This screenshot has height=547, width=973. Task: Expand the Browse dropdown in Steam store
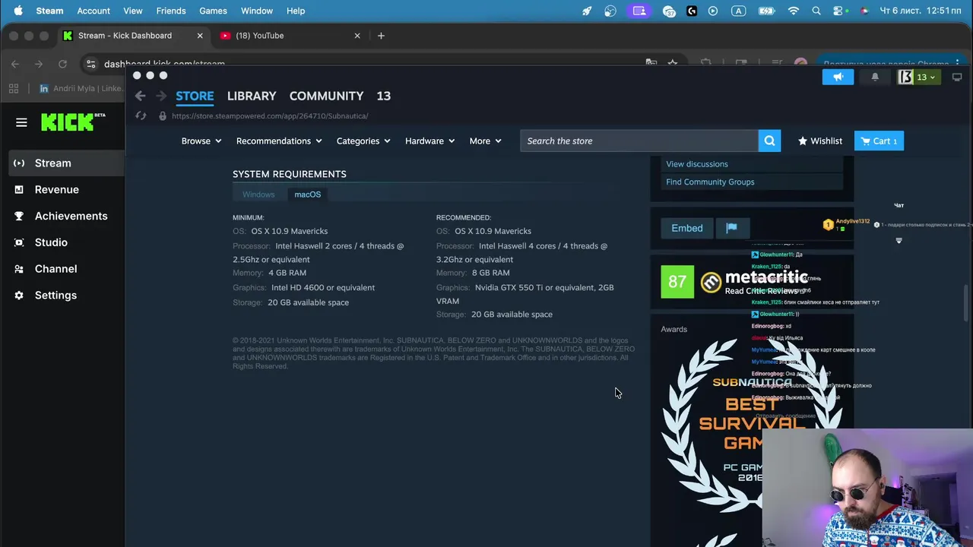point(201,141)
